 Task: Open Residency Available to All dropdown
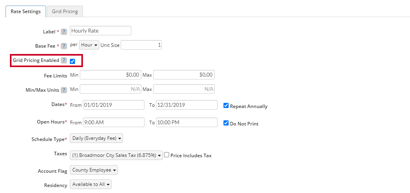pyautogui.click(x=91, y=184)
